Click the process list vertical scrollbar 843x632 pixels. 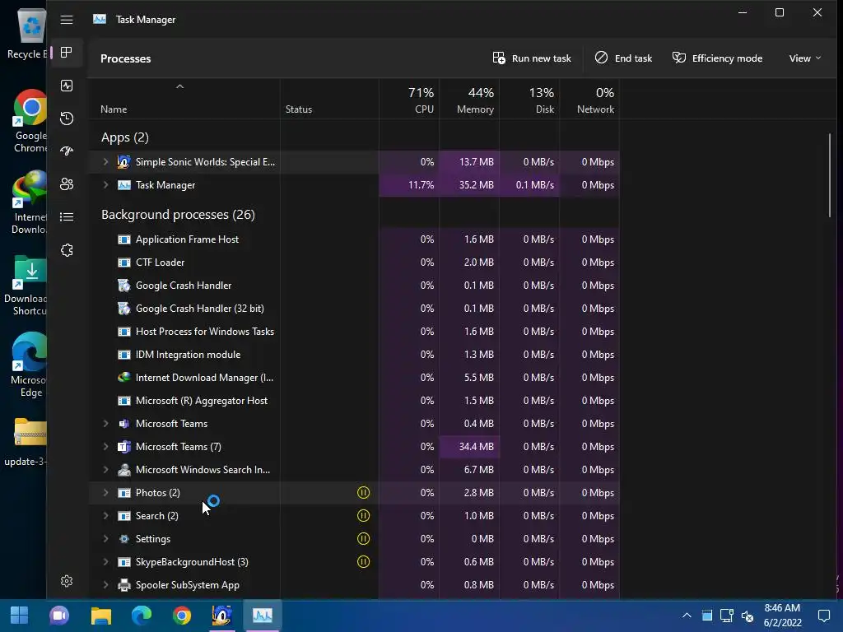(830, 174)
